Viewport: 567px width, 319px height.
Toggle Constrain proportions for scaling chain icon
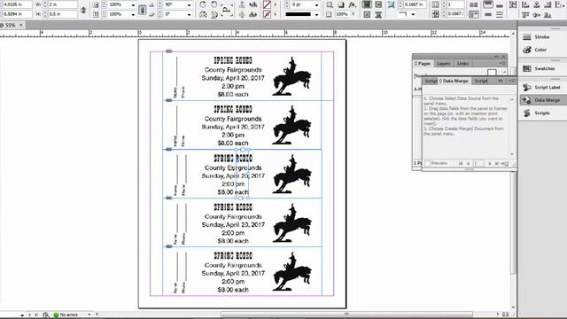[143, 10]
